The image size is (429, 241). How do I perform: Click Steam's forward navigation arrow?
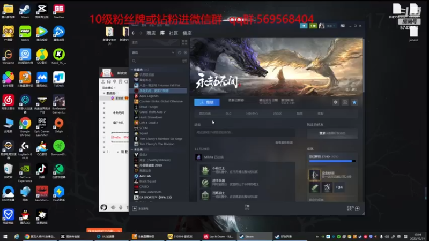(x=140, y=33)
